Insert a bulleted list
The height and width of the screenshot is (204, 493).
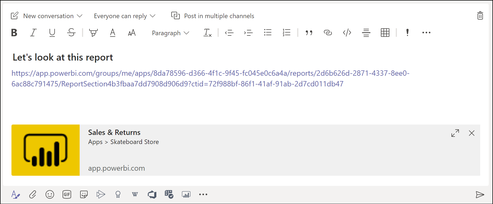pyautogui.click(x=268, y=33)
